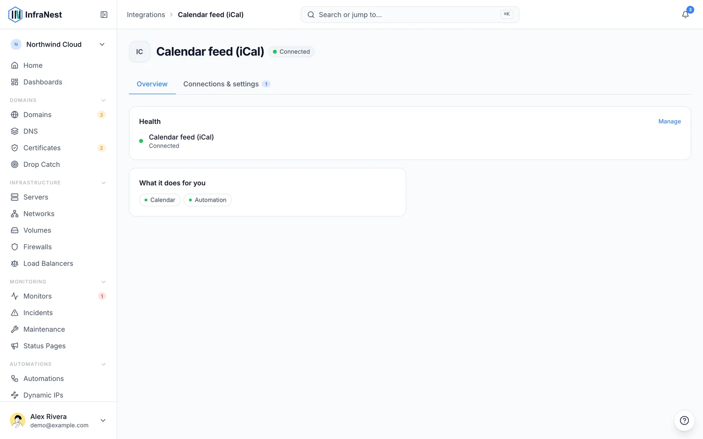Screen dimensions: 703x439
Task: Click the Dynamic IPs sidebar icon
Action: click(15, 395)
